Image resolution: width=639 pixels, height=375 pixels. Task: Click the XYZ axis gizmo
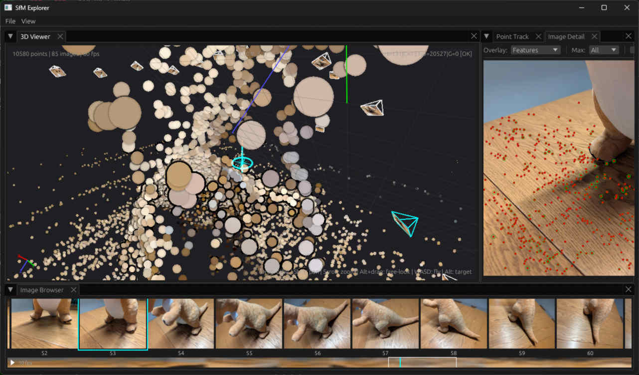(x=25, y=263)
